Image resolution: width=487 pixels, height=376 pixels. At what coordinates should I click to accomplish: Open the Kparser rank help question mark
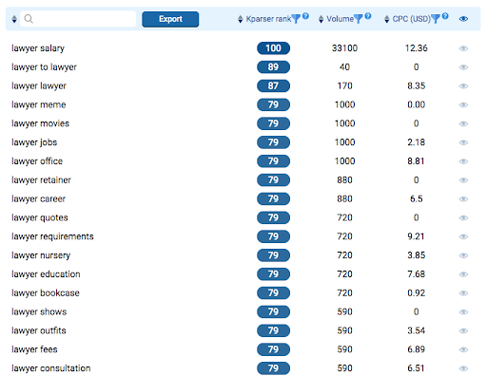[305, 16]
